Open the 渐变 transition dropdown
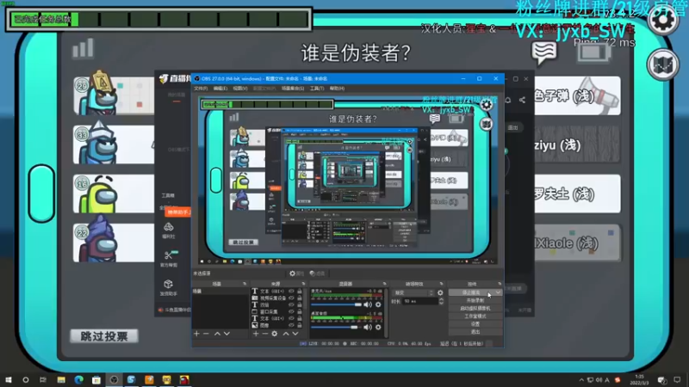 pyautogui.click(x=413, y=292)
